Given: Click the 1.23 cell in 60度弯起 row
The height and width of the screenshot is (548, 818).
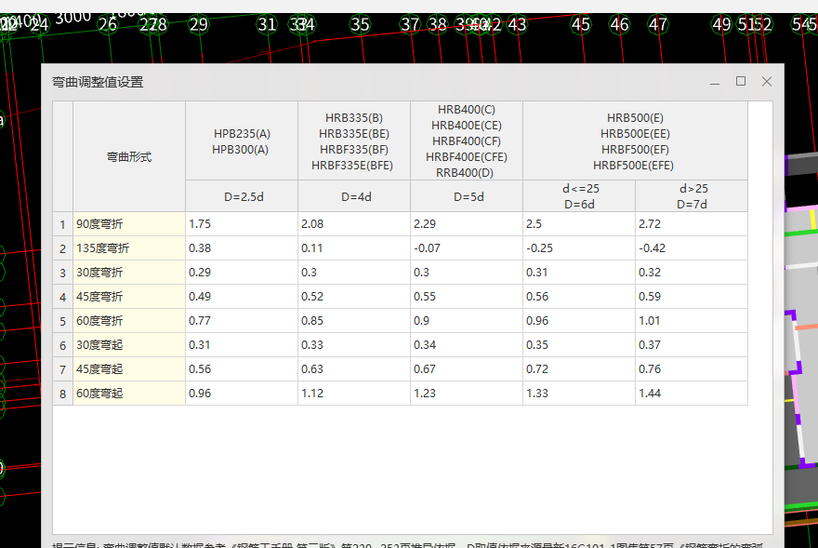Looking at the screenshot, I should point(467,394).
